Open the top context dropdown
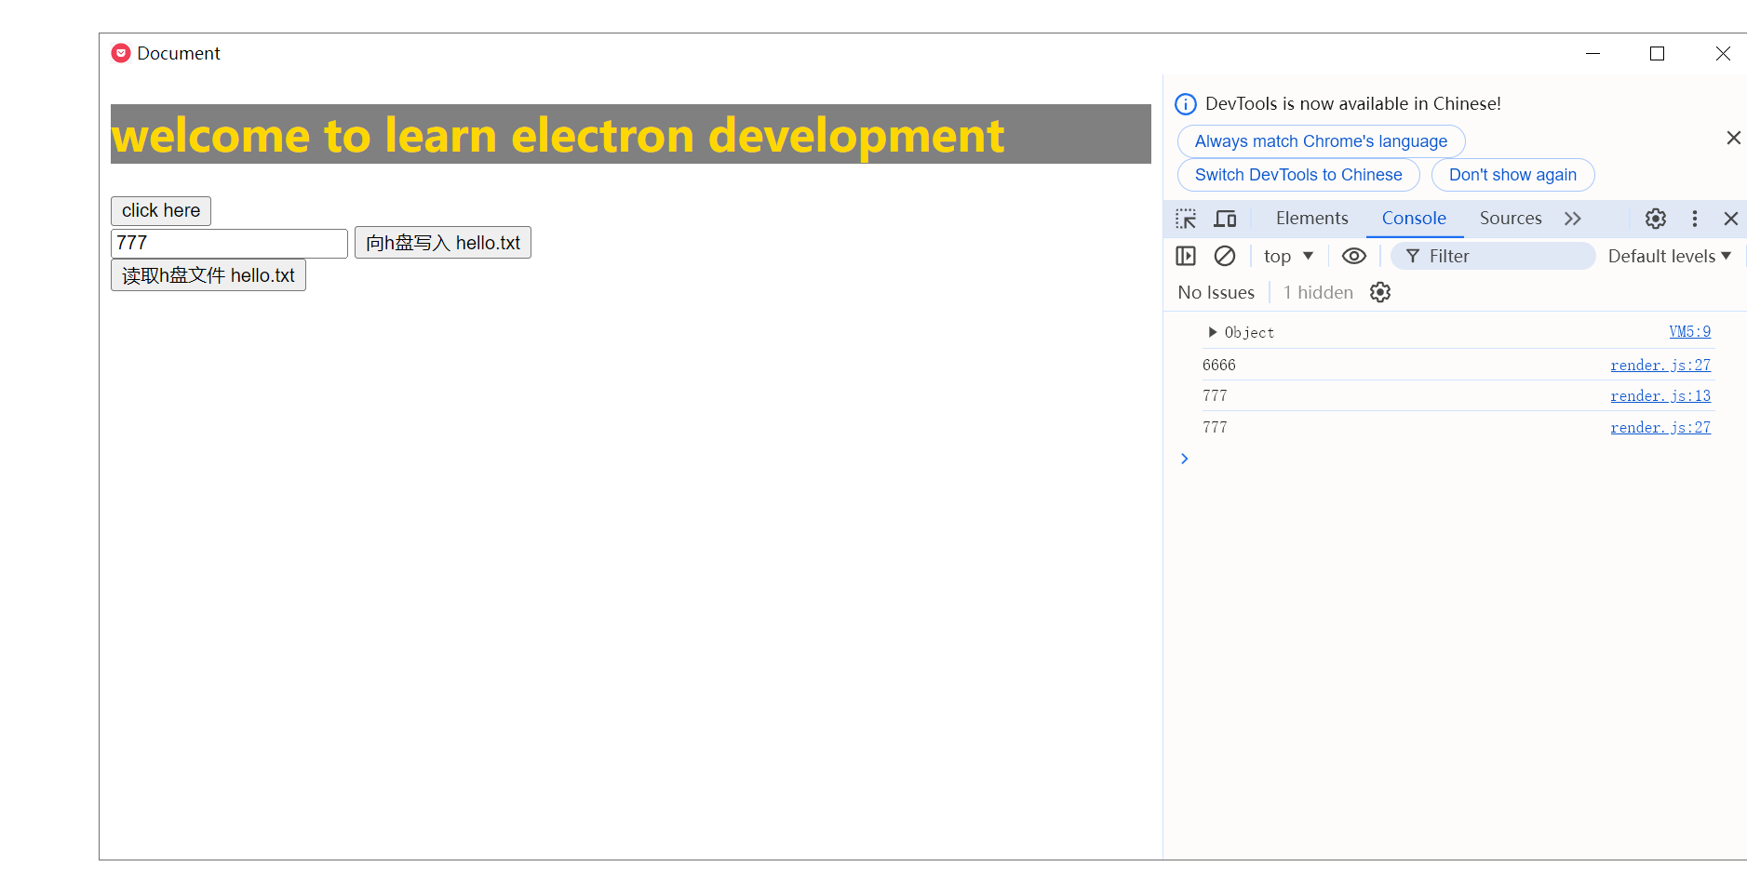The image size is (1747, 880). coord(1288,256)
